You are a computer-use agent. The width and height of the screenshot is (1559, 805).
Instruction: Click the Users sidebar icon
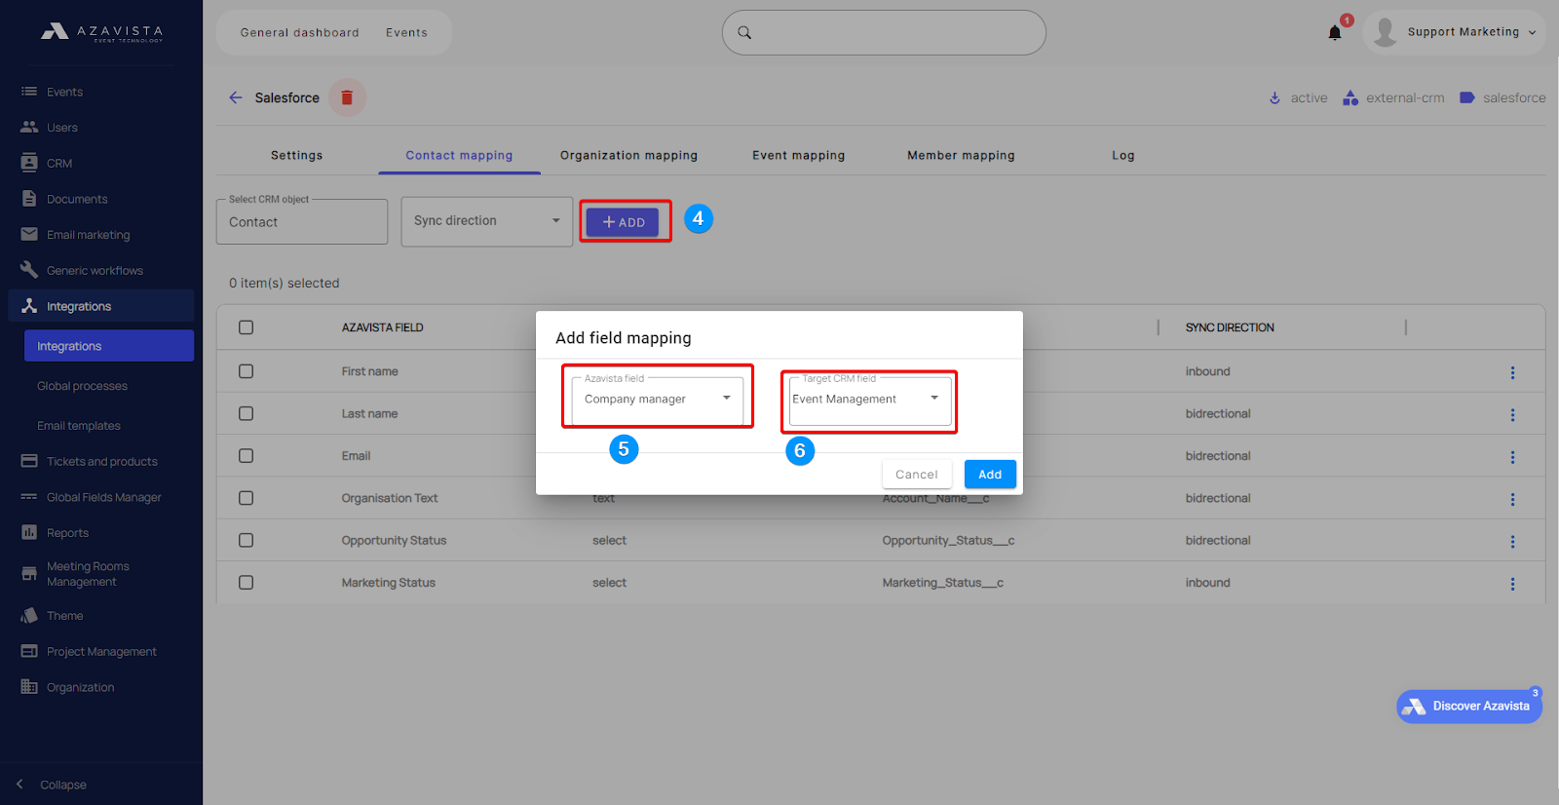[29, 127]
